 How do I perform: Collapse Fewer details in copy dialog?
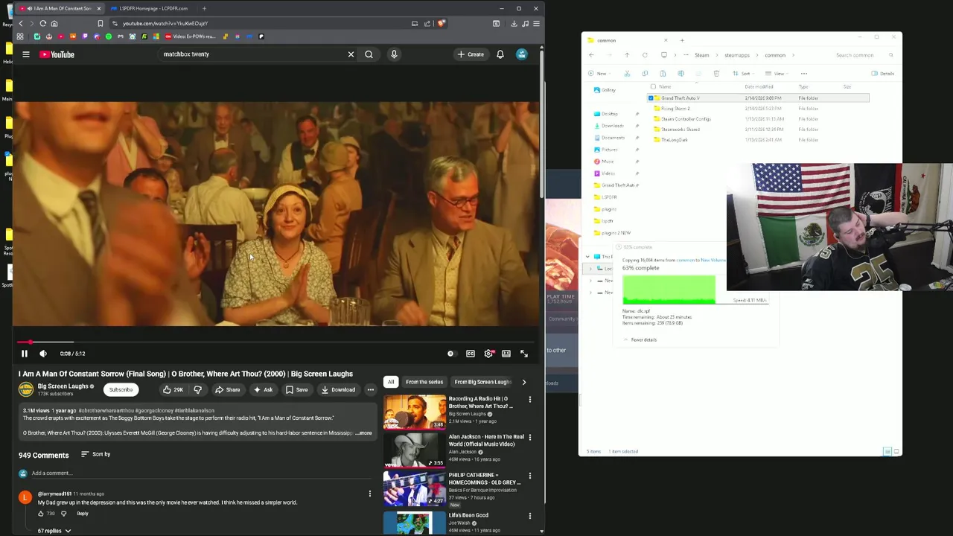tap(640, 340)
